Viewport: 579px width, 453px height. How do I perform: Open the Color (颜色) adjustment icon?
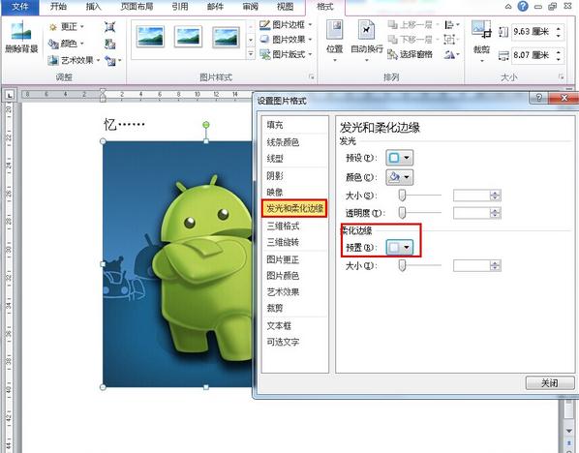click(53, 44)
